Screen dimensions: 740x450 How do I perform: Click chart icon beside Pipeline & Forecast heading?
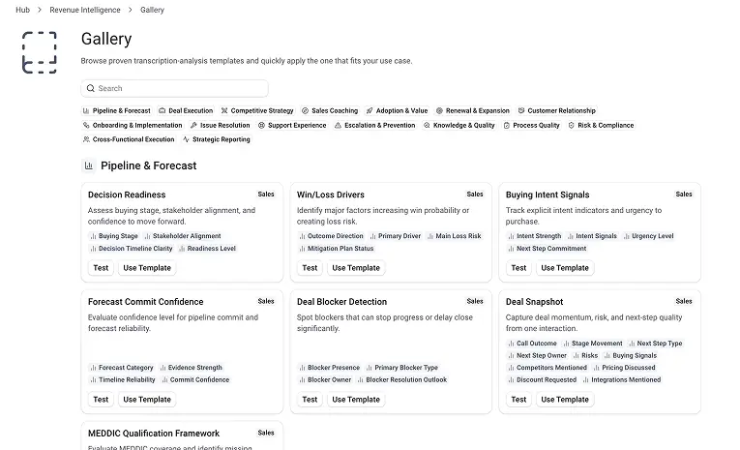pyautogui.click(x=88, y=165)
